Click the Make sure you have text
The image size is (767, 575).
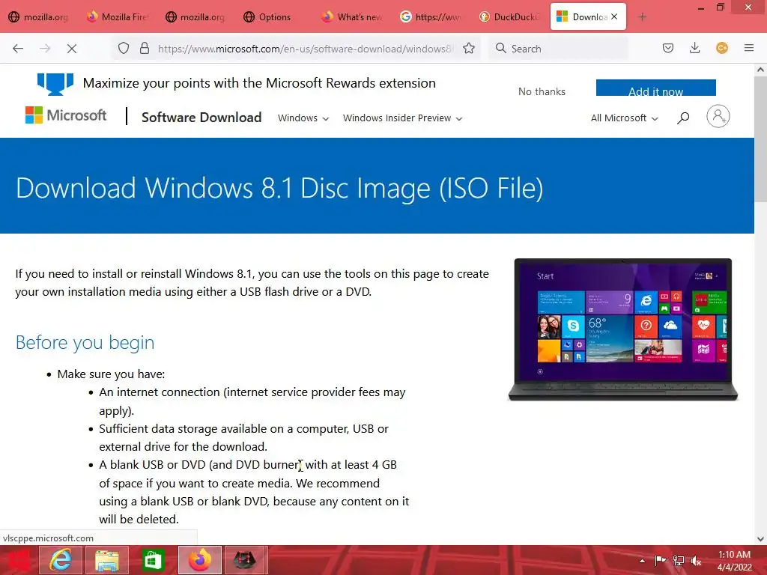(111, 374)
